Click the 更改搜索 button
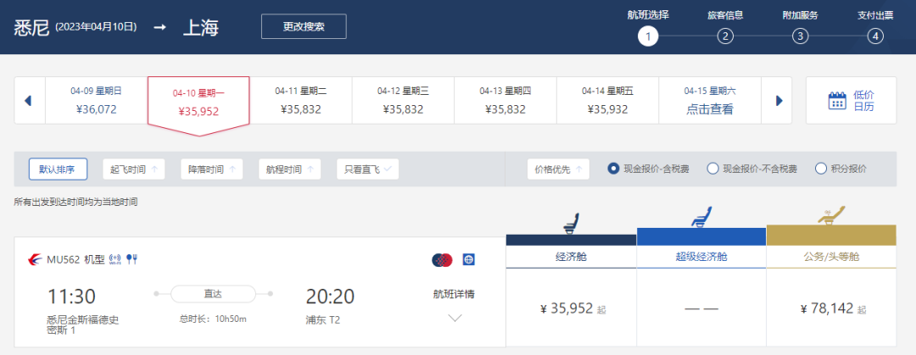 coord(304,26)
